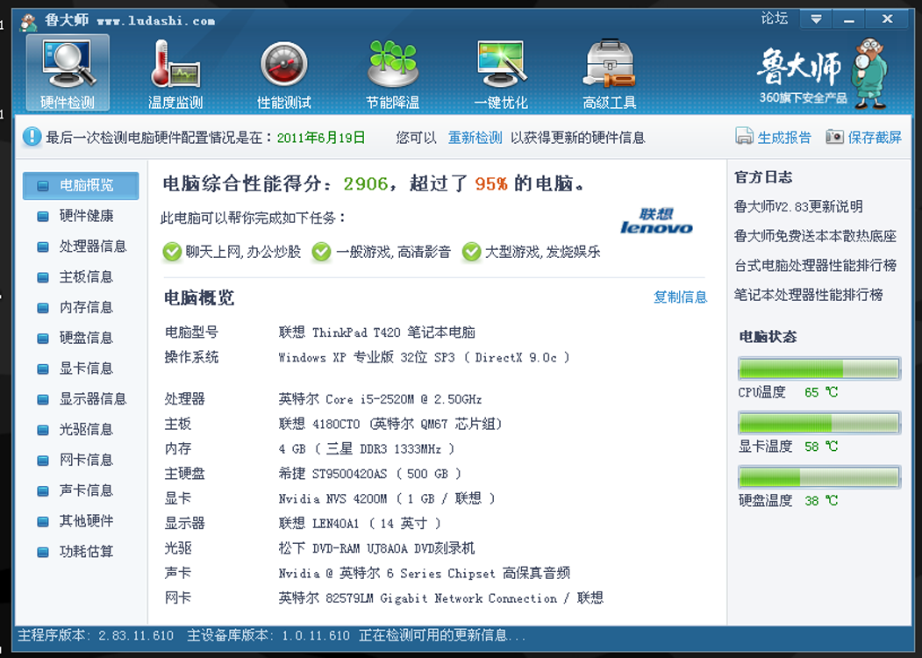Click the Lenovo 联想 brand logo
922x658 pixels.
[656, 221]
